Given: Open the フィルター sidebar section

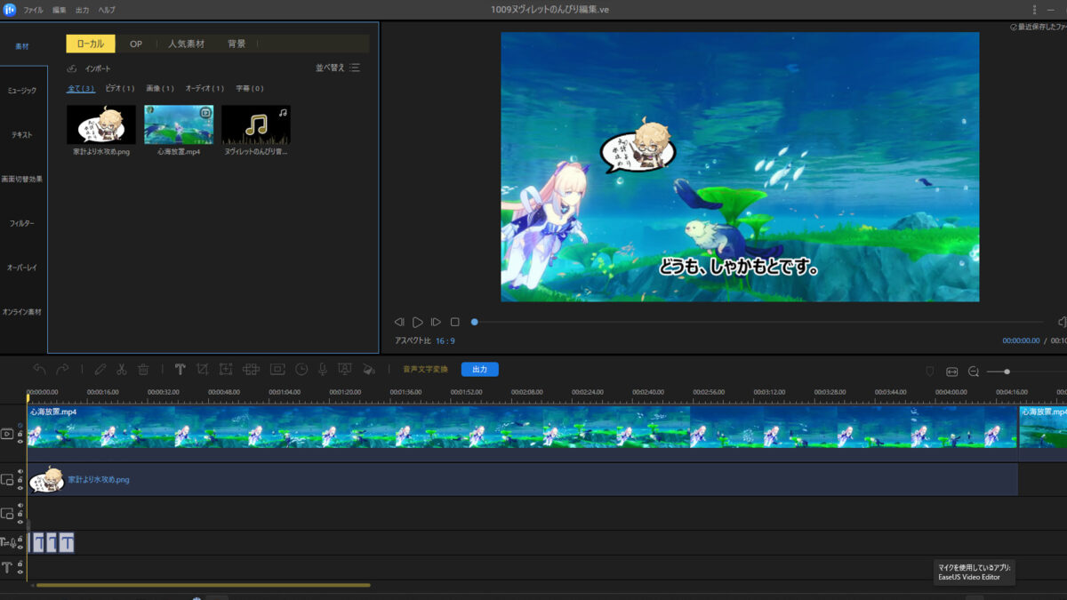Looking at the screenshot, I should 22,223.
